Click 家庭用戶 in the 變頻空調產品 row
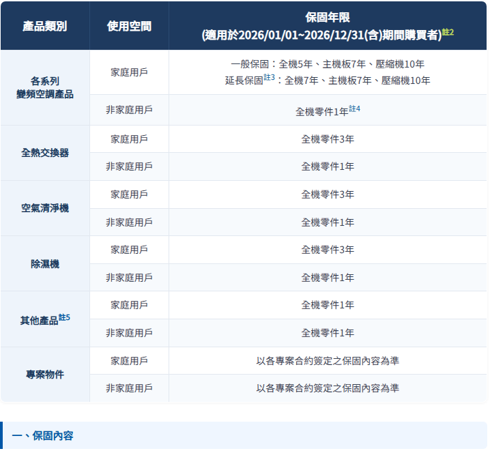This screenshot has width=490, height=451. click(x=129, y=72)
